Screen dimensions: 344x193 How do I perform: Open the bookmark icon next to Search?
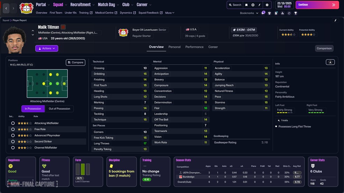click(x=246, y=5)
